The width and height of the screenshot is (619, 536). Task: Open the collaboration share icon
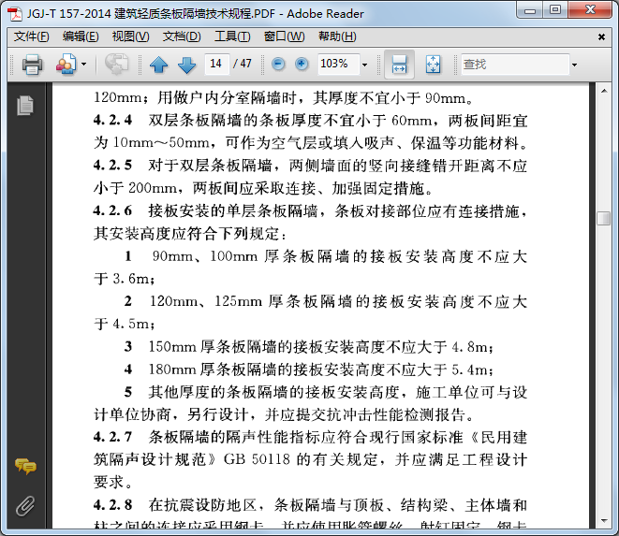tap(66, 64)
